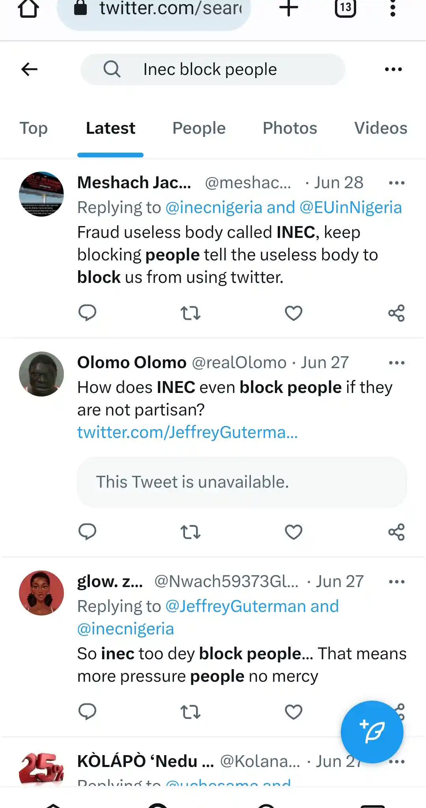This screenshot has height=808, width=426.
Task: Open the three-dot menu on Meshach's tweet
Action: [397, 182]
